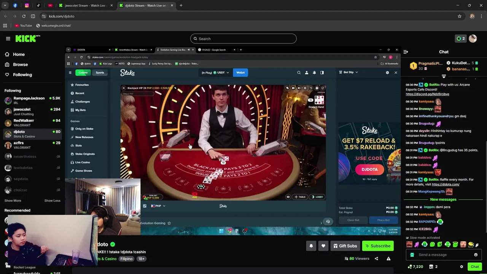Click the Chrome address bar URL

[x=62, y=16]
